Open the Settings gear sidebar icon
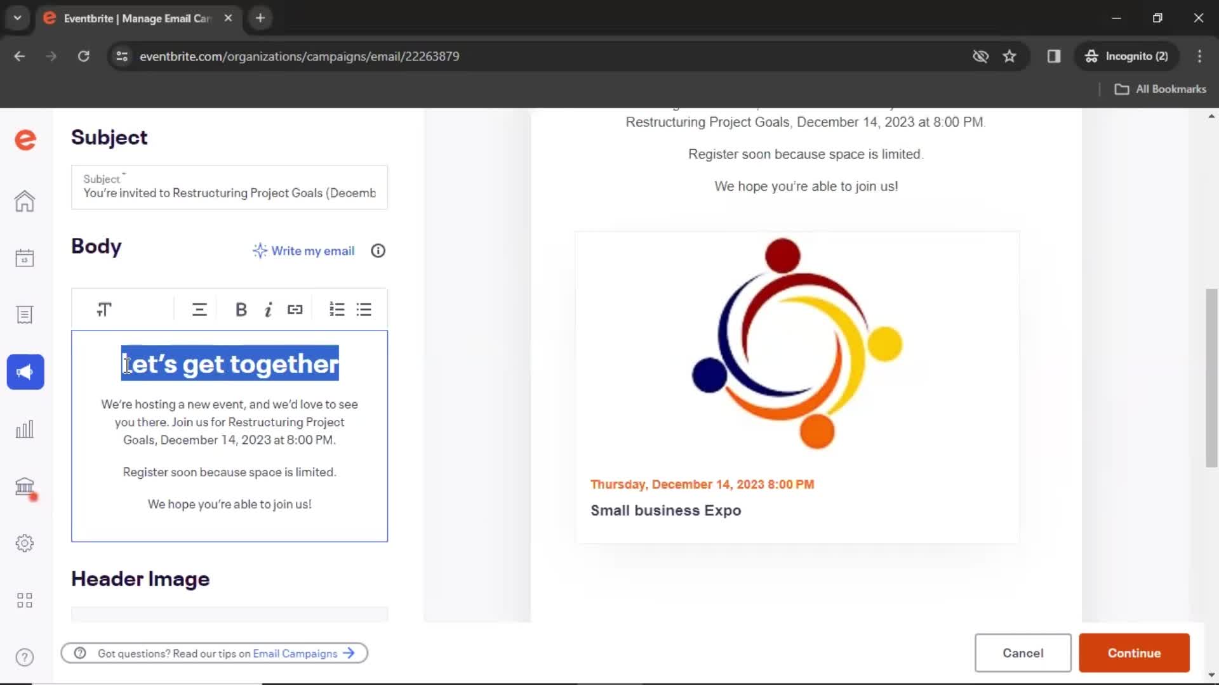 tap(25, 543)
